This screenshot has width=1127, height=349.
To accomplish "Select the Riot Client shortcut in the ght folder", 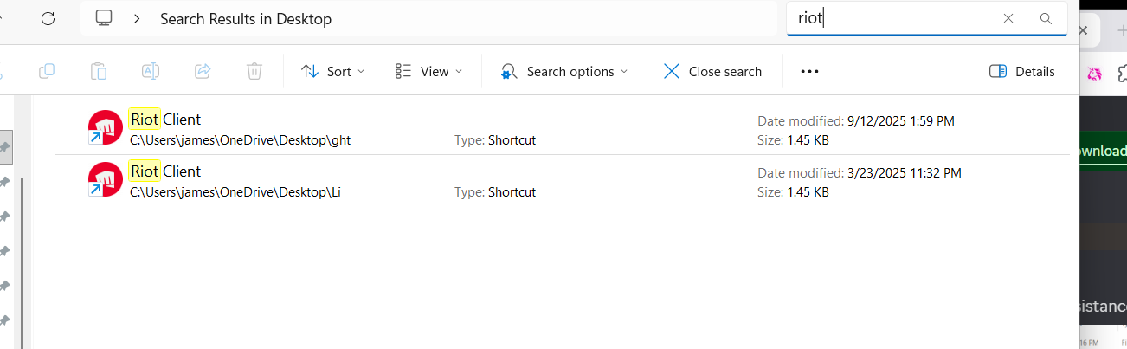I will tap(165, 120).
